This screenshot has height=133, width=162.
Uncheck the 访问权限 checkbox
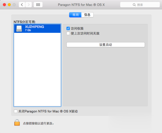click(68, 28)
